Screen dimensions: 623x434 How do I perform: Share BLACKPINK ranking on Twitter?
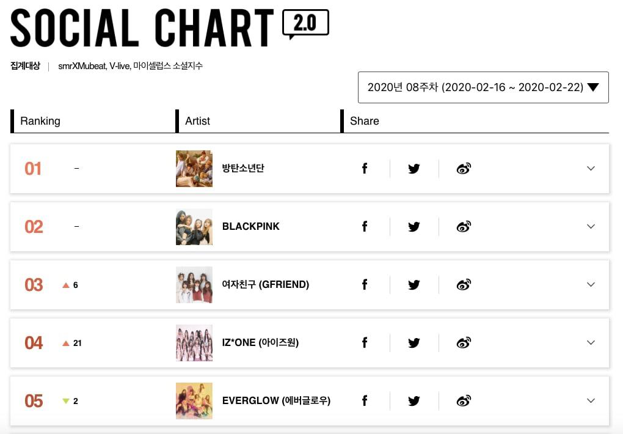tap(414, 227)
